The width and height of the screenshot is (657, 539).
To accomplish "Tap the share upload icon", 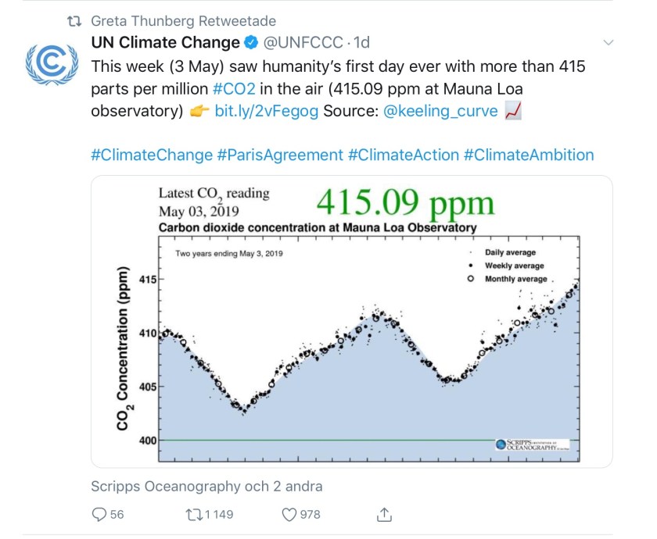I will click(x=384, y=514).
